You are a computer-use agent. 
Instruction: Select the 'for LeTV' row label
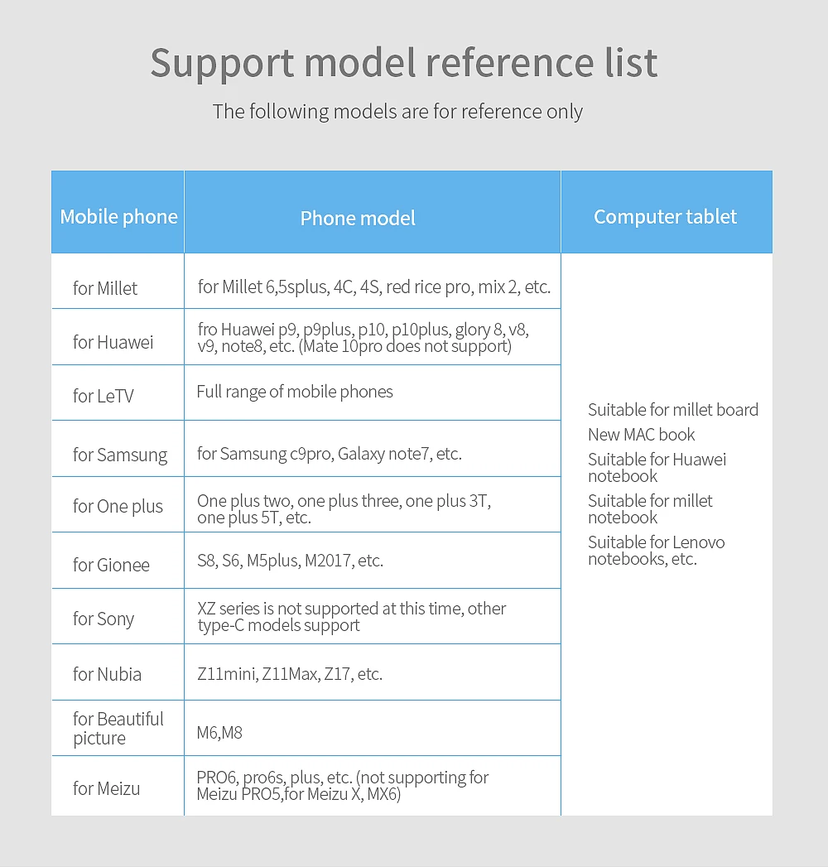(x=103, y=396)
